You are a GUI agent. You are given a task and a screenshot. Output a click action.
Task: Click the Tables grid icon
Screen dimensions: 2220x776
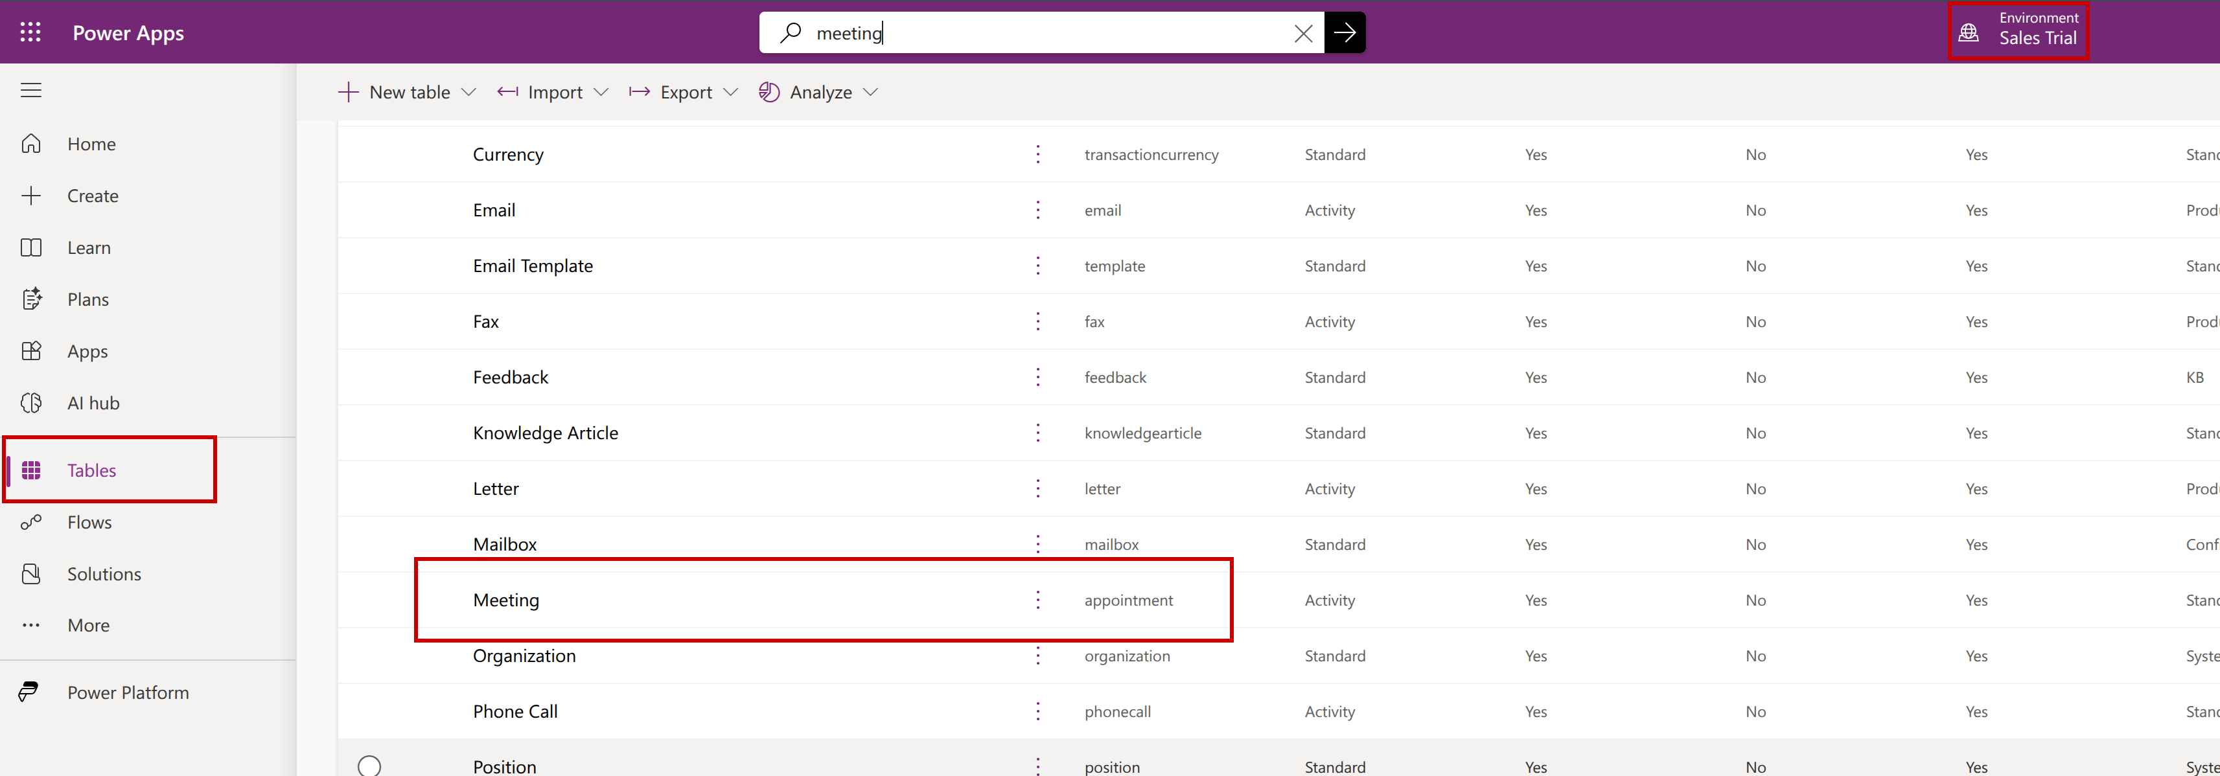point(31,470)
